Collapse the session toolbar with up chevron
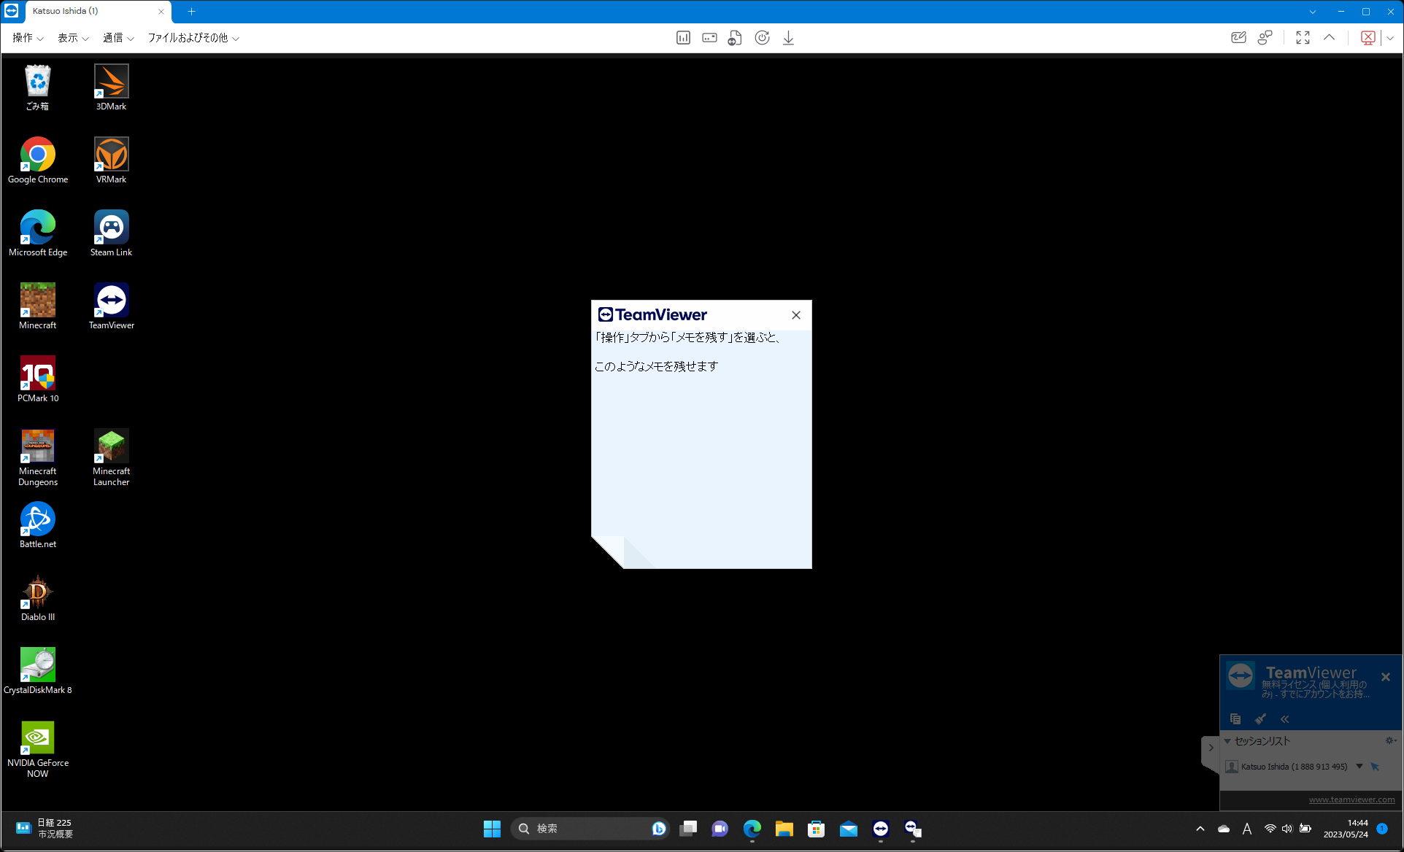Image resolution: width=1404 pixels, height=852 pixels. click(1330, 38)
